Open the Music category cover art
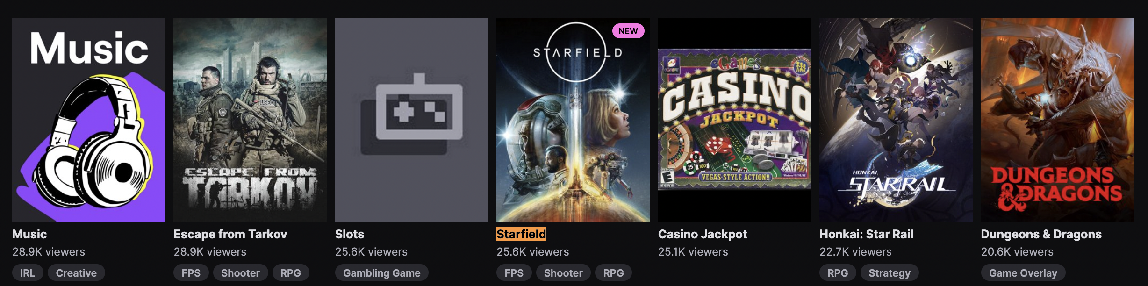The width and height of the screenshot is (1148, 286). click(88, 120)
